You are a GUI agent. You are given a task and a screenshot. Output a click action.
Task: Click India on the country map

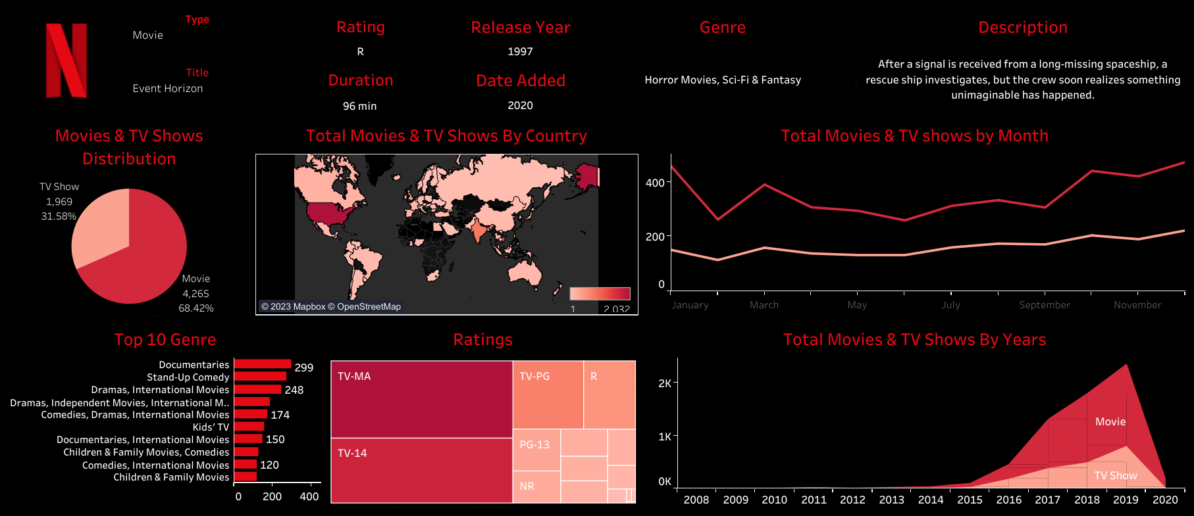pos(479,230)
